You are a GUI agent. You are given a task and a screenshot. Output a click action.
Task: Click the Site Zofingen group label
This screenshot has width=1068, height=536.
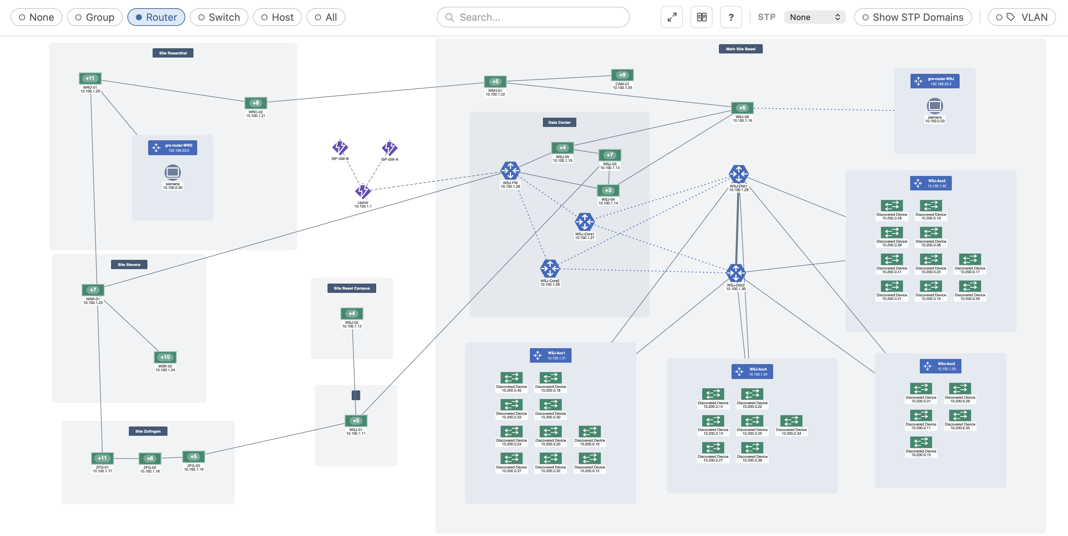point(148,431)
